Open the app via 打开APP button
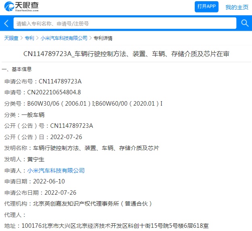Image resolution: width=252 pixels, height=231 pixels. click(206, 6)
